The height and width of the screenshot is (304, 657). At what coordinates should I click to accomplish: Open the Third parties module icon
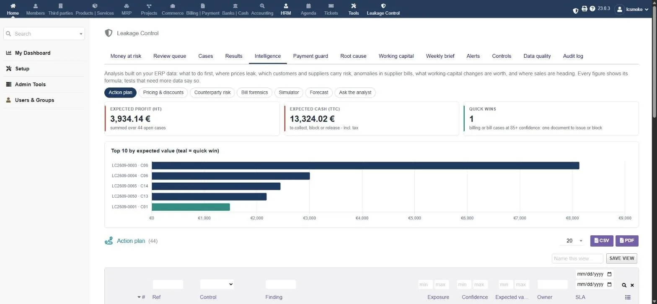[x=60, y=6]
